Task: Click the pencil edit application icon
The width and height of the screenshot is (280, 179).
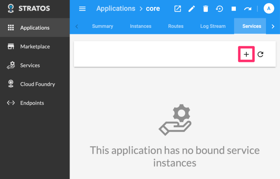Action: tap(192, 9)
